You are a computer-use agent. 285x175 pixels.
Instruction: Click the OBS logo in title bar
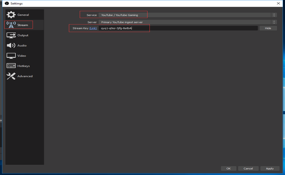tap(6, 3)
